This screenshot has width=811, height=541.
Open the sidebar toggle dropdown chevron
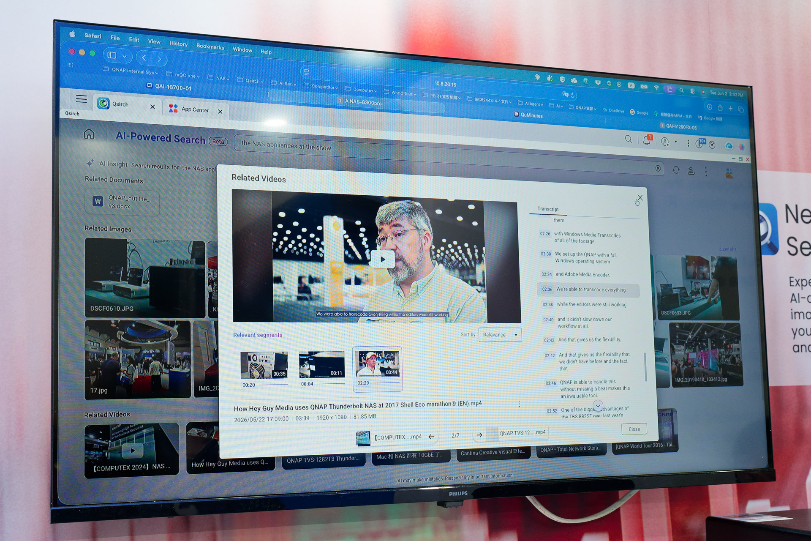click(124, 56)
